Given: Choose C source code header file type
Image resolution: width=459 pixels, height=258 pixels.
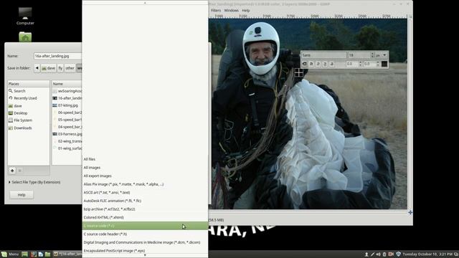Looking at the screenshot, I should tap(145, 234).
